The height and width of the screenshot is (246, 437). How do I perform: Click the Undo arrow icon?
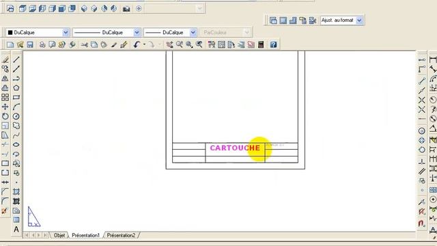coord(137,44)
